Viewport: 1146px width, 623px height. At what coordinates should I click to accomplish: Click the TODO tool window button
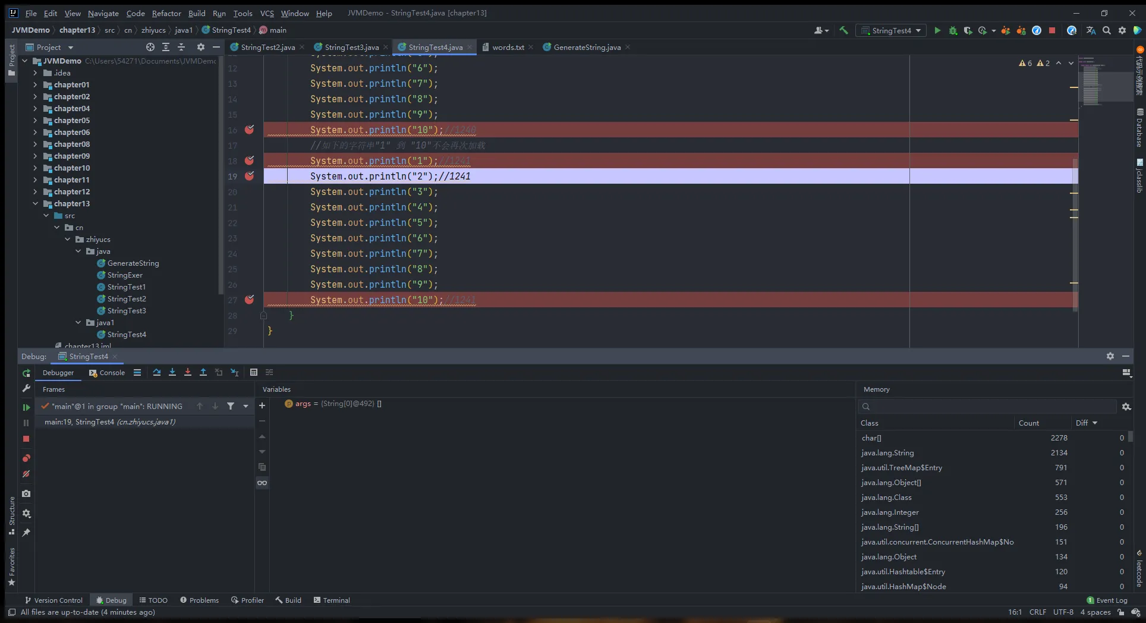pos(153,600)
